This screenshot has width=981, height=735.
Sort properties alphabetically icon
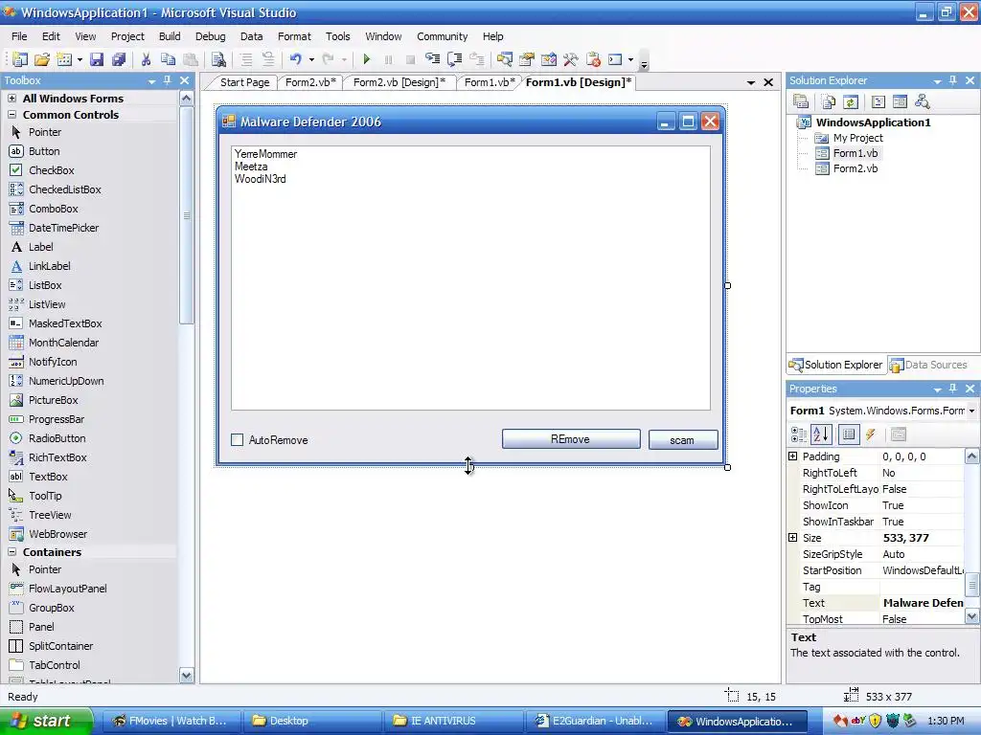(821, 434)
